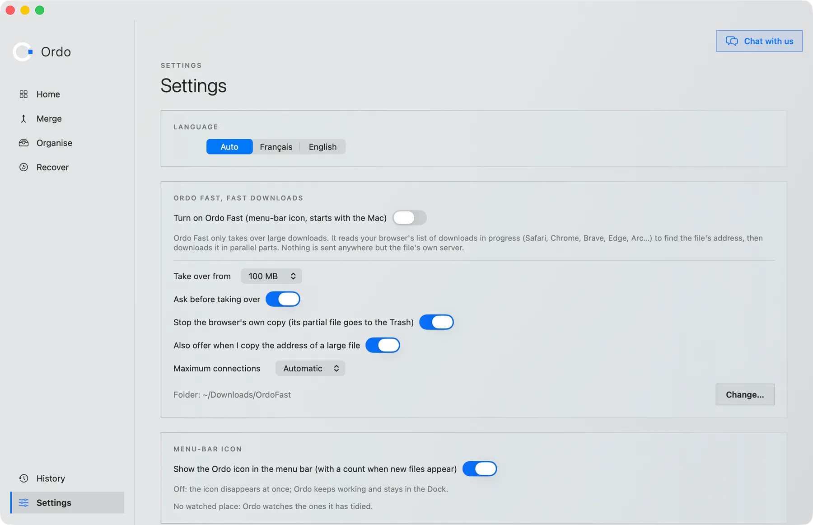
Task: Click Change... to pick download folder
Action: coord(745,394)
